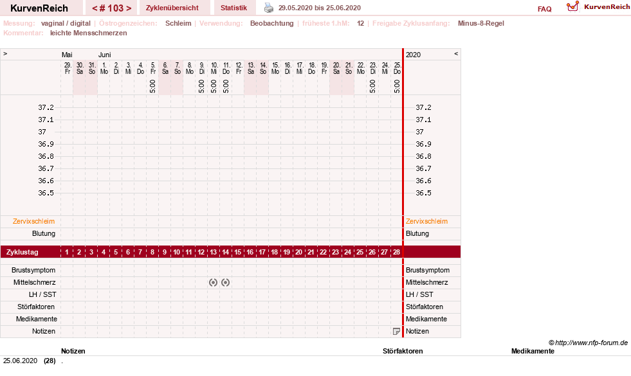Click the left 'Störfaktoren' row label
Viewport: 631px width, 376px height.
coord(36,307)
